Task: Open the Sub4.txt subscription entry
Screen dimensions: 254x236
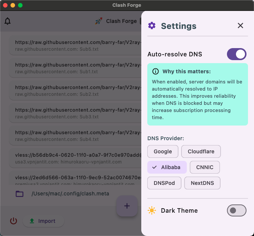Action: [x=75, y=135]
